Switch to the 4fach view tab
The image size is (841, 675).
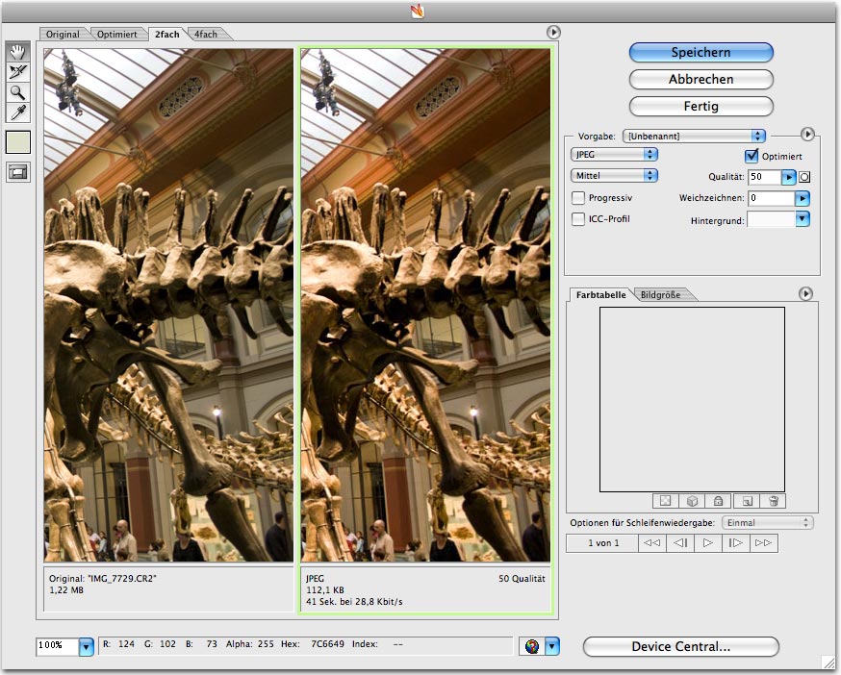(205, 35)
